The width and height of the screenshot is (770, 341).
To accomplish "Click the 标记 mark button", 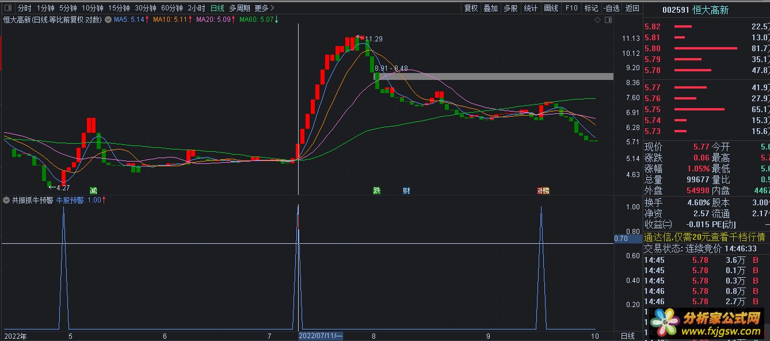I will point(591,8).
